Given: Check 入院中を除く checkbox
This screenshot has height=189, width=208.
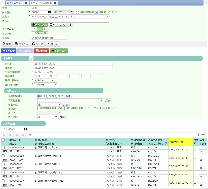Looking at the screenshot, I should tap(33, 33).
